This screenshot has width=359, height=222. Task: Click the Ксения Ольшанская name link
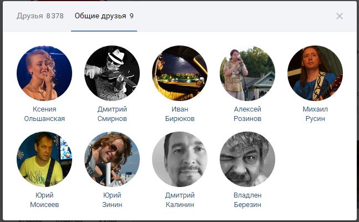point(44,114)
